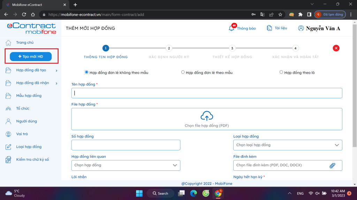357x200 pixels.
Task: Close the form with red X button
Action: pos(336,48)
